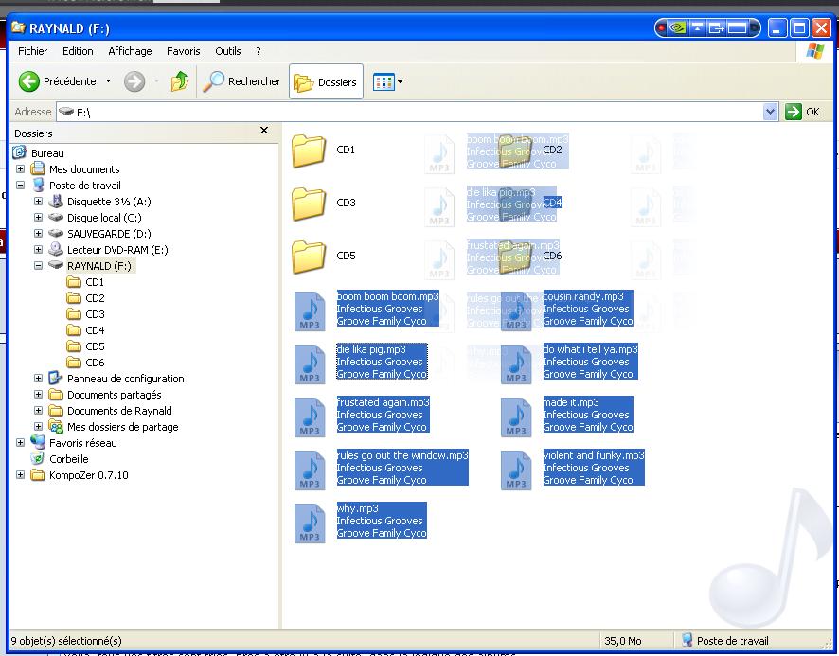This screenshot has height=656, width=839.
Task: Select SAUVEGARDE (D:) drive icon
Action: [56, 233]
